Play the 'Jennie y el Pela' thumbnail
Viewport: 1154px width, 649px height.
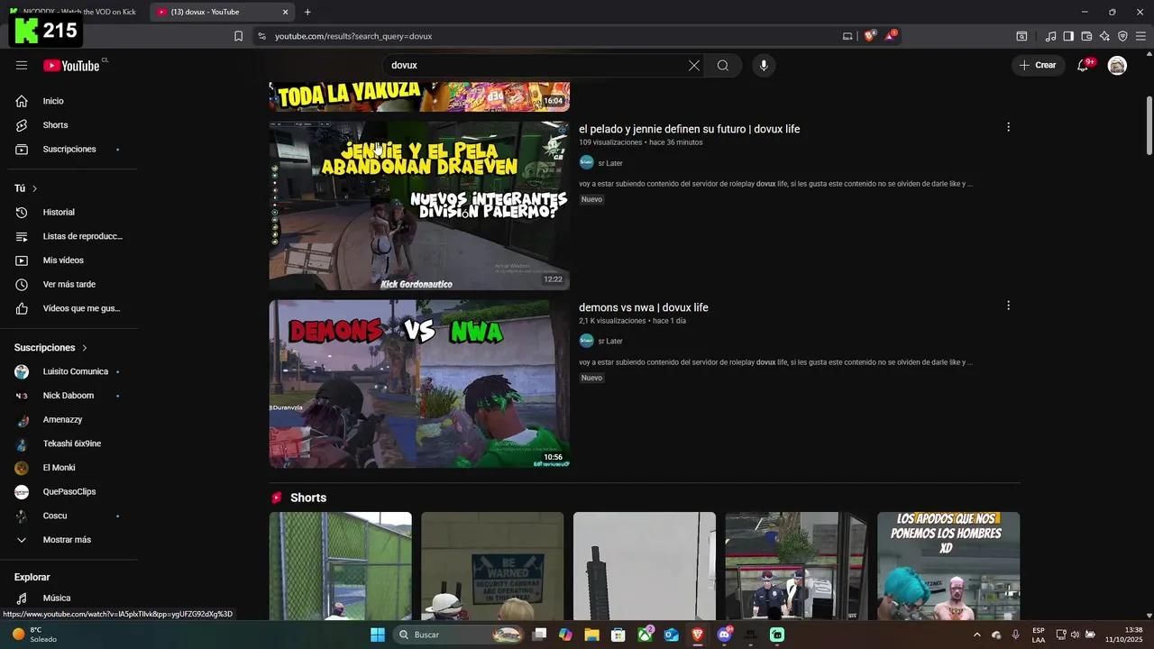click(419, 206)
